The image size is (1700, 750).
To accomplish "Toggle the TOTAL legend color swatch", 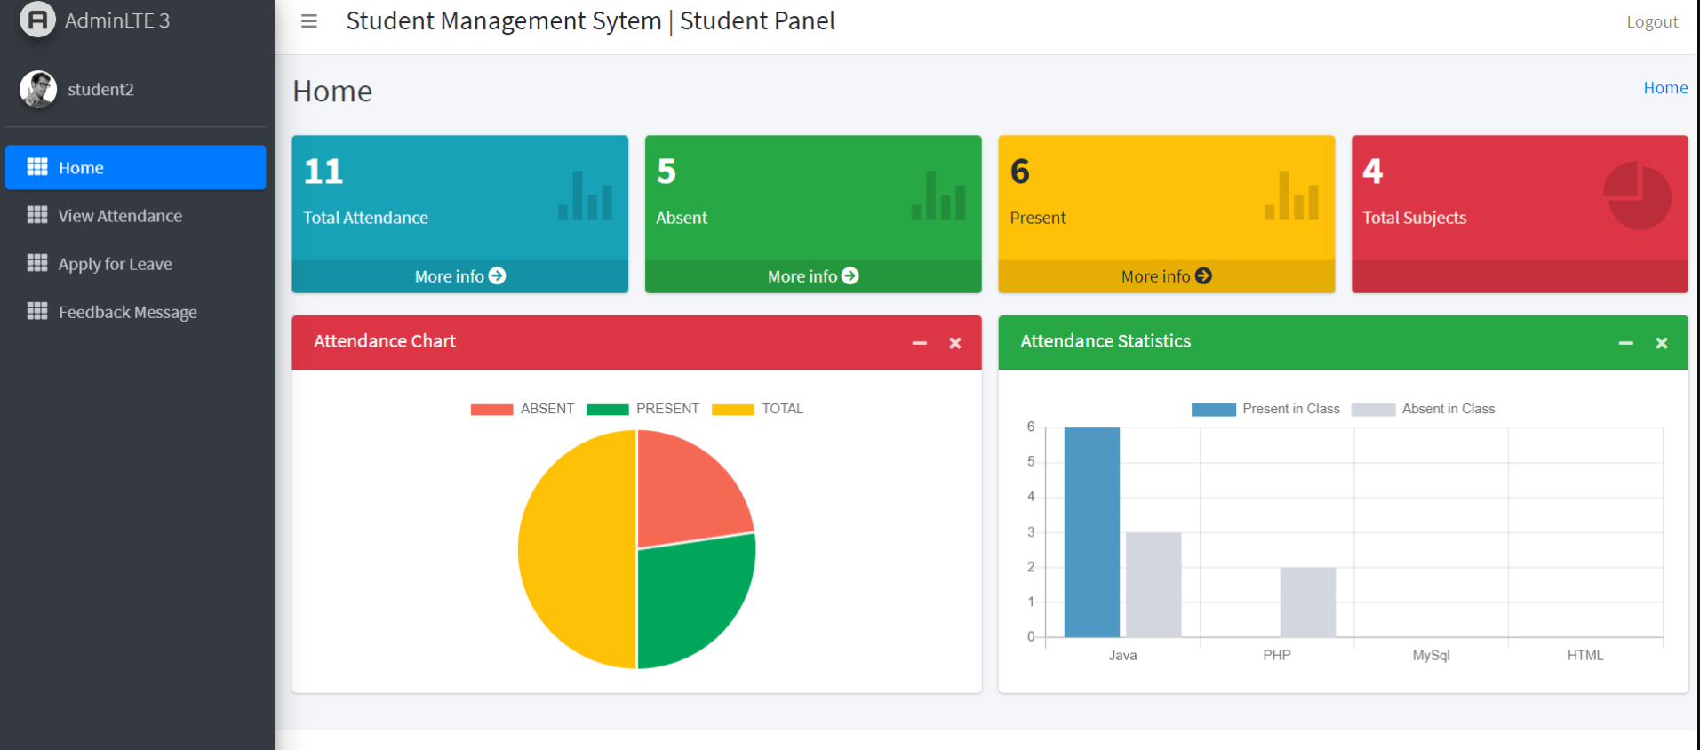I will 733,409.
